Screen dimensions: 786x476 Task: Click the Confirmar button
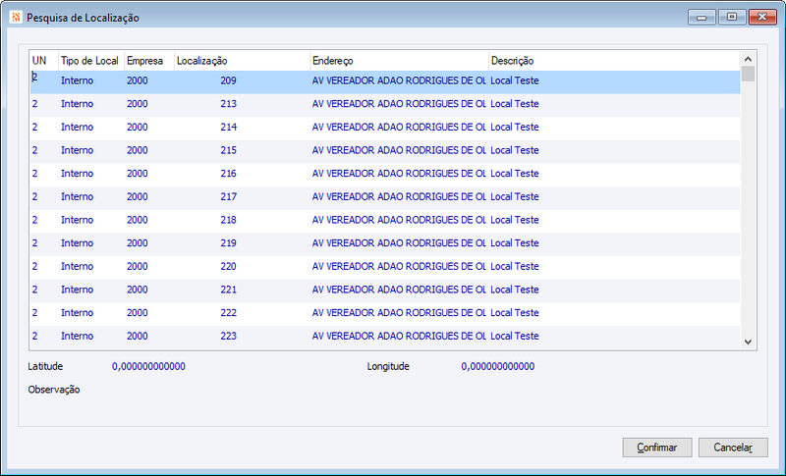coord(656,447)
